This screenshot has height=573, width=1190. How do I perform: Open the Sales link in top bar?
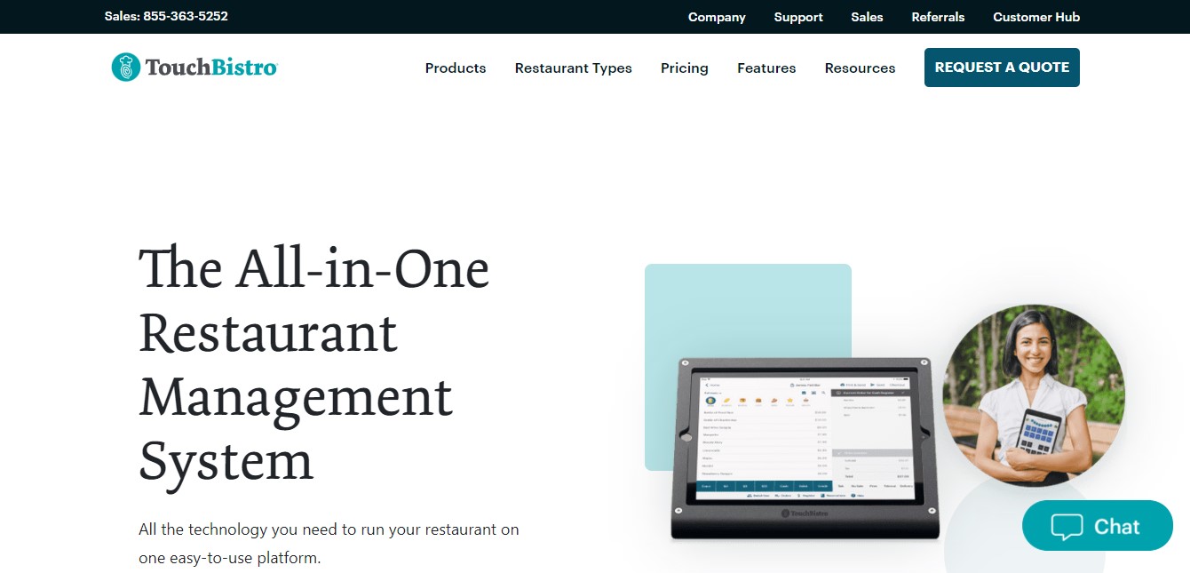pos(867,17)
